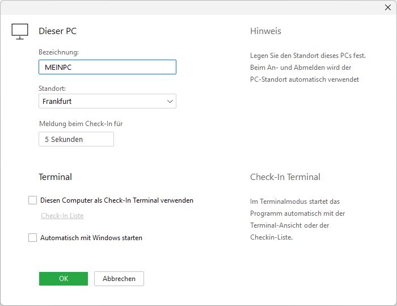The height and width of the screenshot is (306, 397).
Task: Click the monitor icon beside Dieser PC
Action: pyautogui.click(x=20, y=32)
